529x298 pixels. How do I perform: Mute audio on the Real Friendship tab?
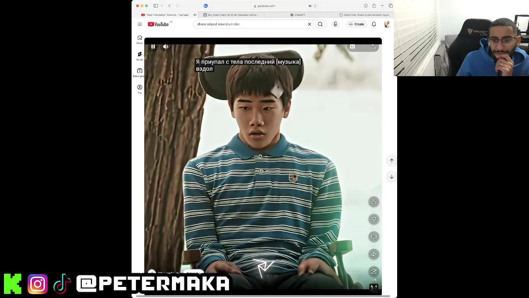click(195, 15)
